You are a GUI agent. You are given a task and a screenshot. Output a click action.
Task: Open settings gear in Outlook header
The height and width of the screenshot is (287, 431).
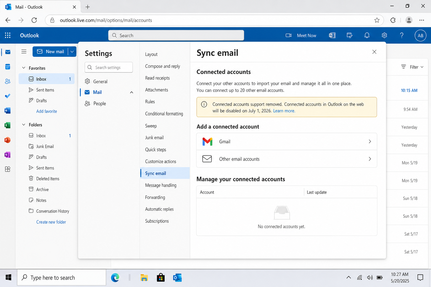384,35
